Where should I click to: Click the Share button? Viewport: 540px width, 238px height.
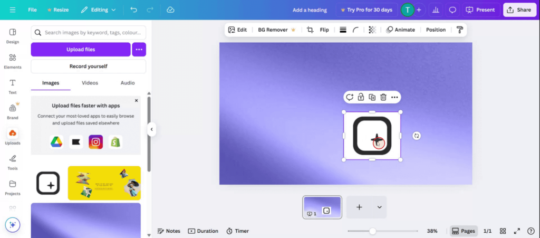coord(519,10)
